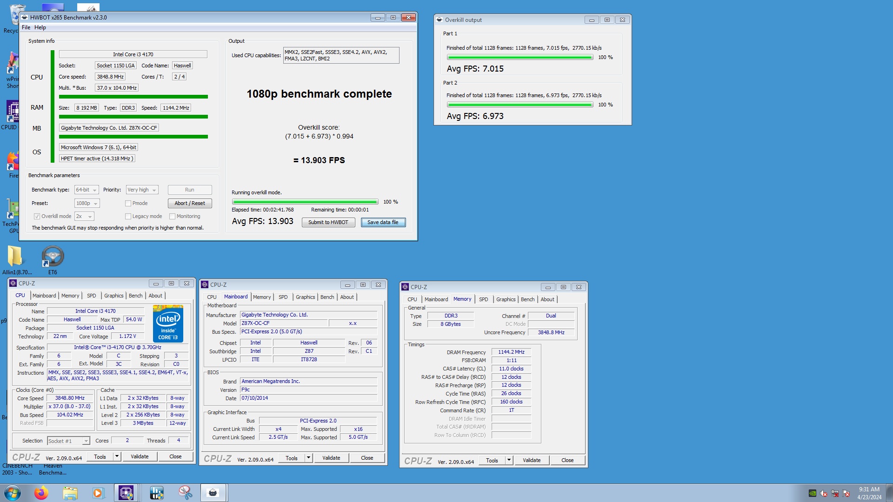Open network status tray icon
The width and height of the screenshot is (893, 502).
coord(835,493)
